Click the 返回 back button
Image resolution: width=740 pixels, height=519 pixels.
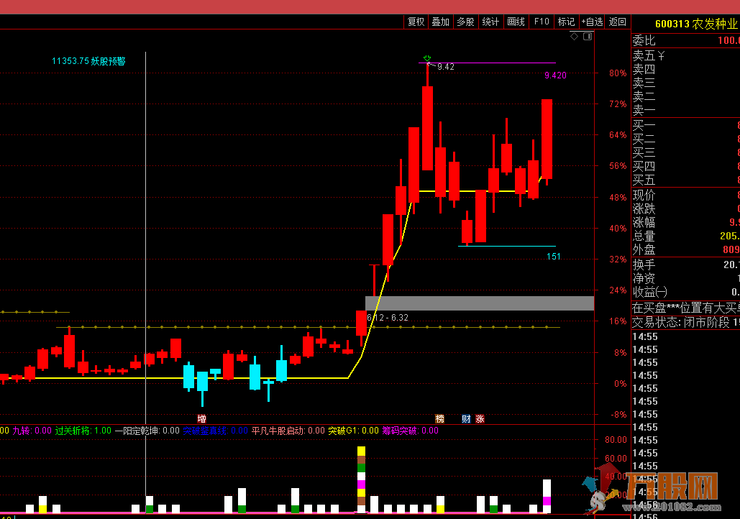[x=617, y=22]
